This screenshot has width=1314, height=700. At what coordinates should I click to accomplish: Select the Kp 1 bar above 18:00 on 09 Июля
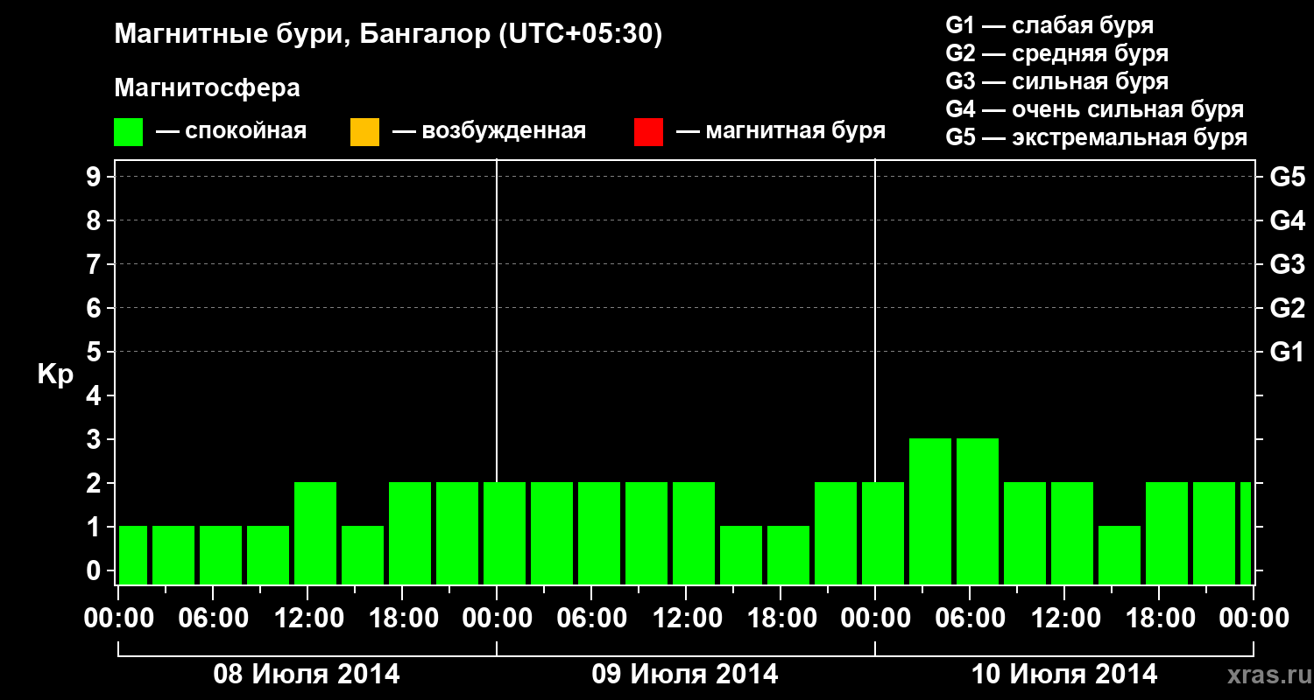coord(788,555)
